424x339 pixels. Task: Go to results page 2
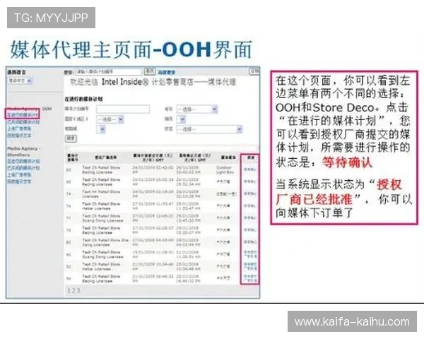click(x=73, y=290)
